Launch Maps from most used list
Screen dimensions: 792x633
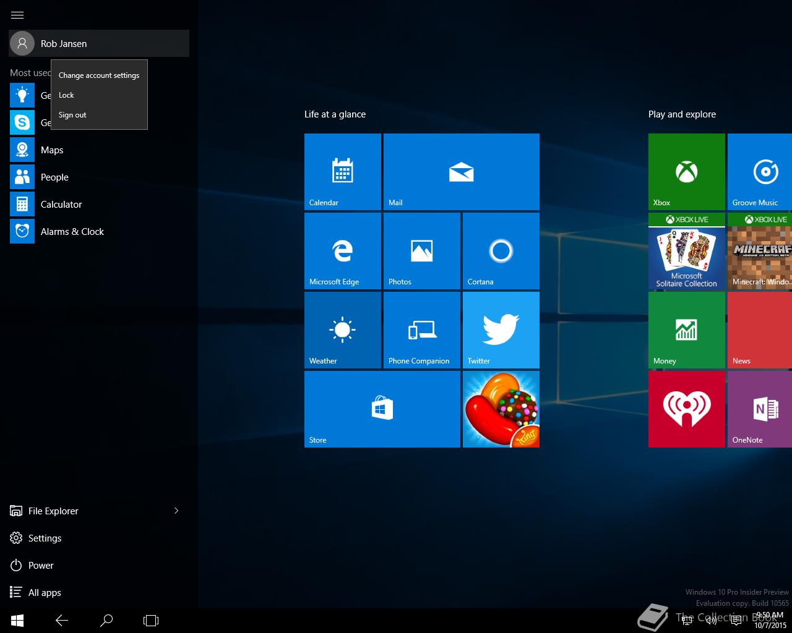[99, 150]
